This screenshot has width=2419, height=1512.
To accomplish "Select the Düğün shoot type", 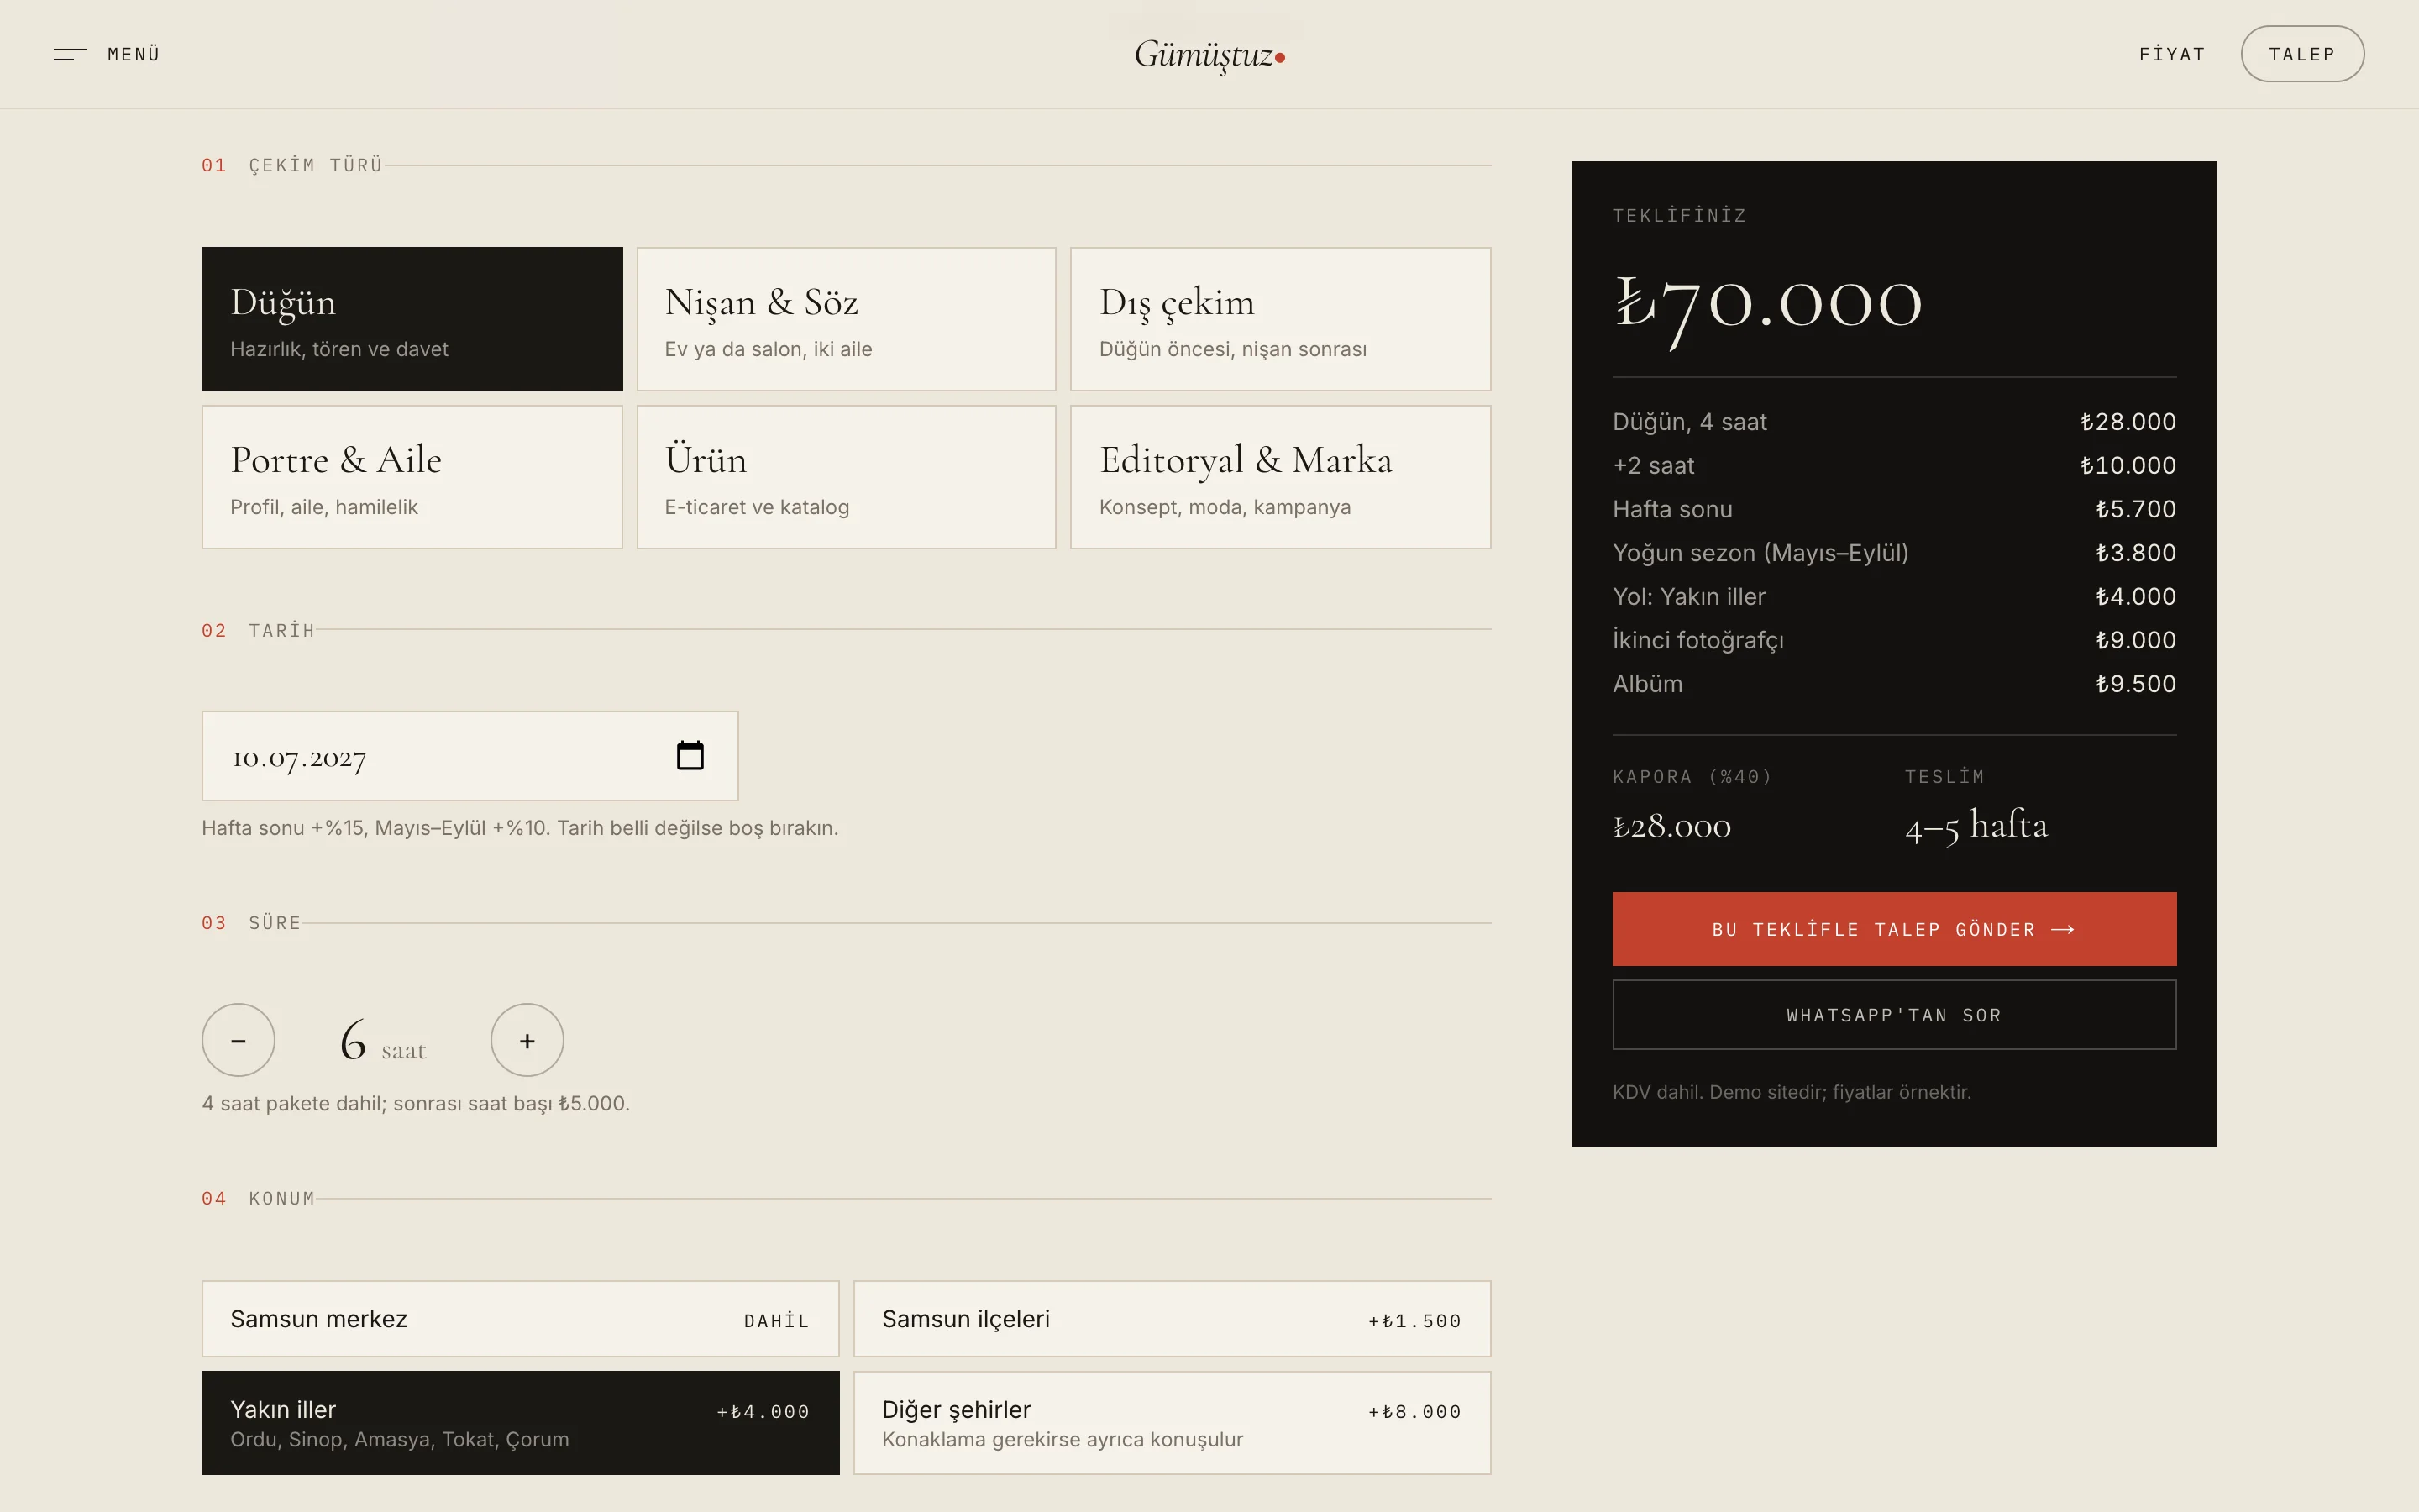I will (412, 319).
